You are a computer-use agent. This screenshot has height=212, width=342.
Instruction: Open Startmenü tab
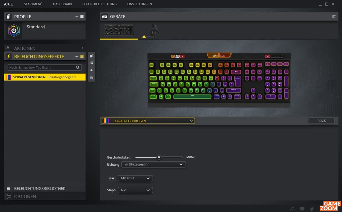click(x=33, y=4)
